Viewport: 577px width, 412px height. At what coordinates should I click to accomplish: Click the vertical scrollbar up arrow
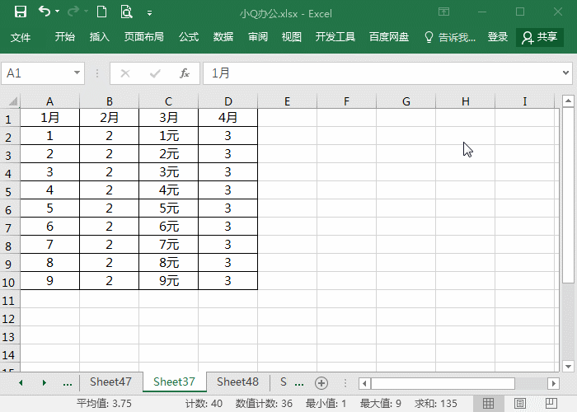click(x=568, y=101)
